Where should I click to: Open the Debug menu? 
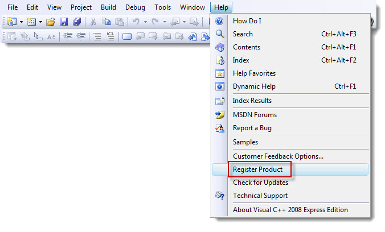pos(135,7)
